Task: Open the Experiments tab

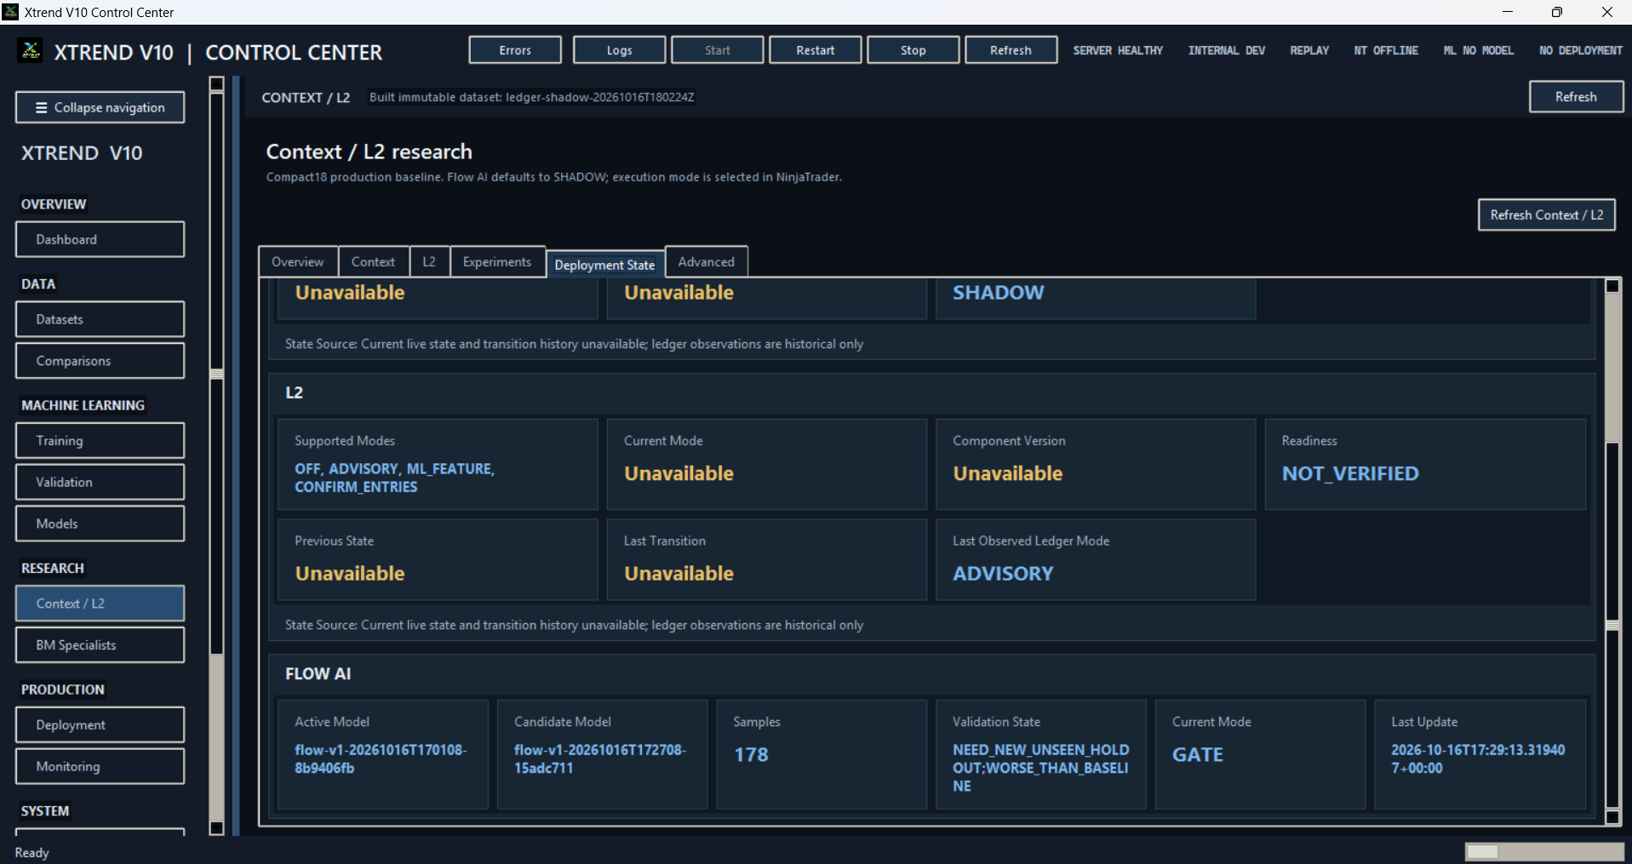Action: (497, 262)
